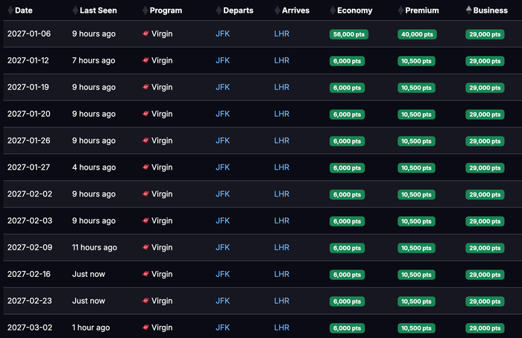Open LHR link in the 2027-02-16 row
Viewport: 522px width, 338px height.
282,274
